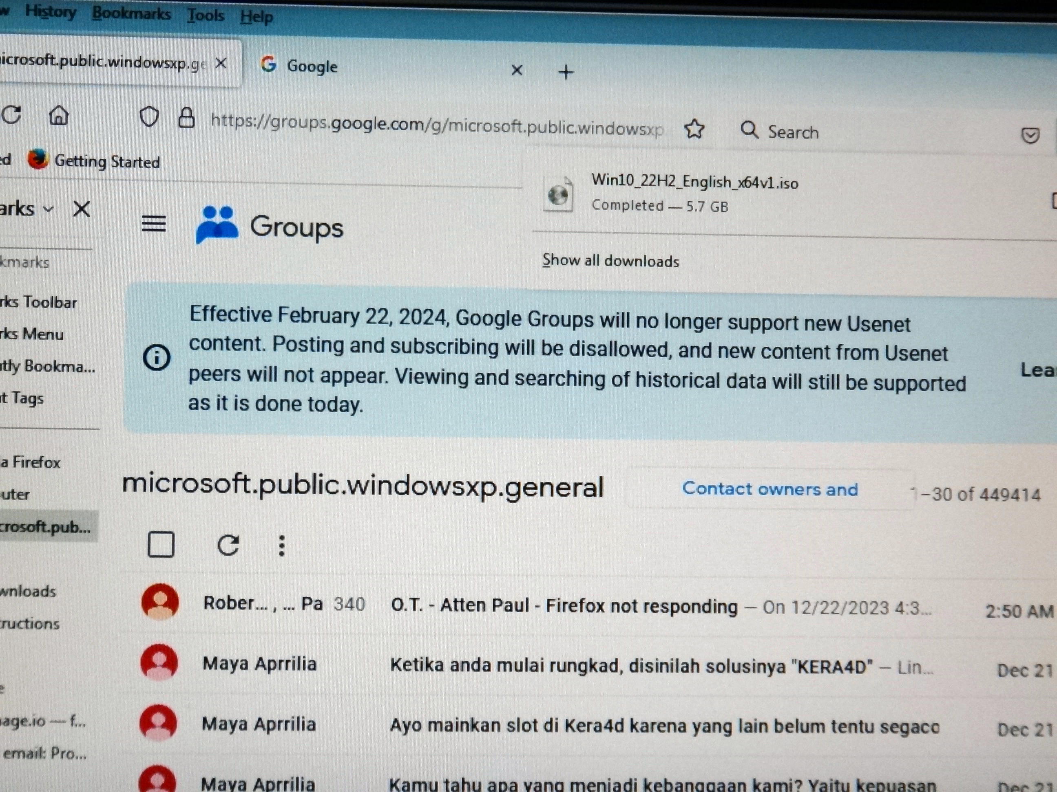1057x792 pixels.
Task: Click Contact owners and managers link
Action: (x=770, y=489)
